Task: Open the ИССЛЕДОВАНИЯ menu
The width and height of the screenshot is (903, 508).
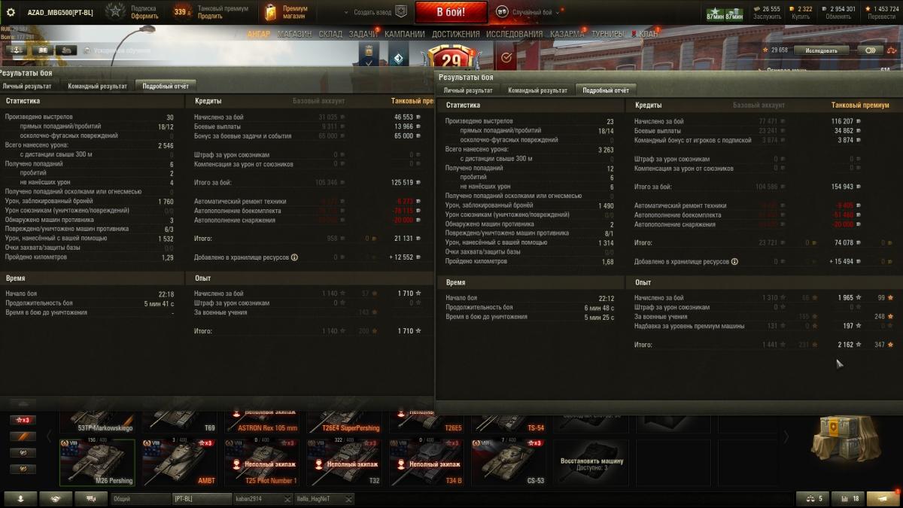Action: (x=515, y=34)
